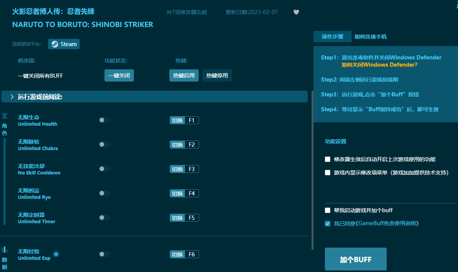Click the cheat list vertical scrollbar
This screenshot has height=272, width=458.
pyautogui.click(x=313, y=170)
